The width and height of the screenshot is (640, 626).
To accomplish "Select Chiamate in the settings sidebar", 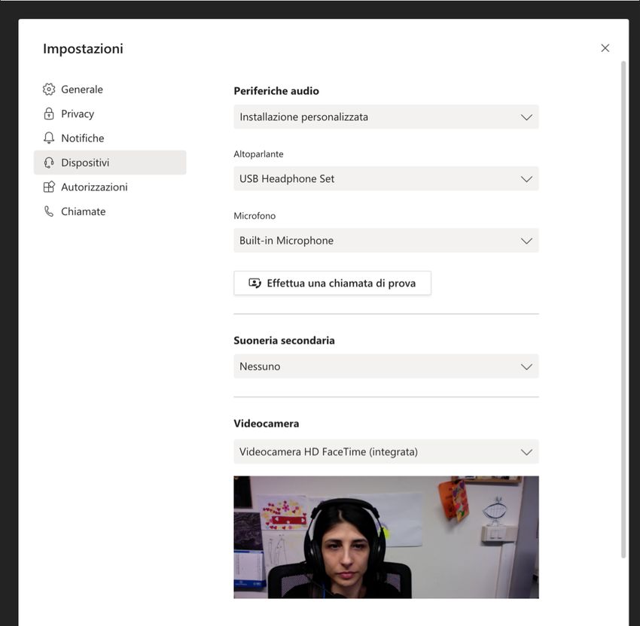I will [83, 211].
